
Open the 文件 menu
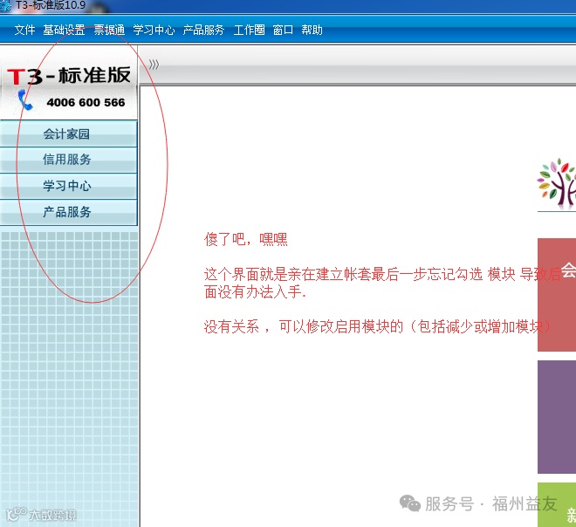(24, 30)
